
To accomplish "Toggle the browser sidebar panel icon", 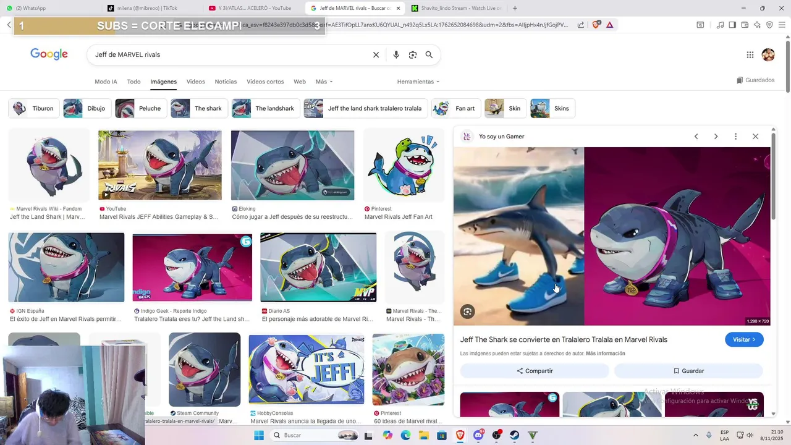I will coord(732,25).
